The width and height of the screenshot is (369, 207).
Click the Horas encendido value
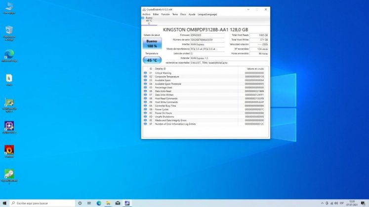[x=259, y=54]
